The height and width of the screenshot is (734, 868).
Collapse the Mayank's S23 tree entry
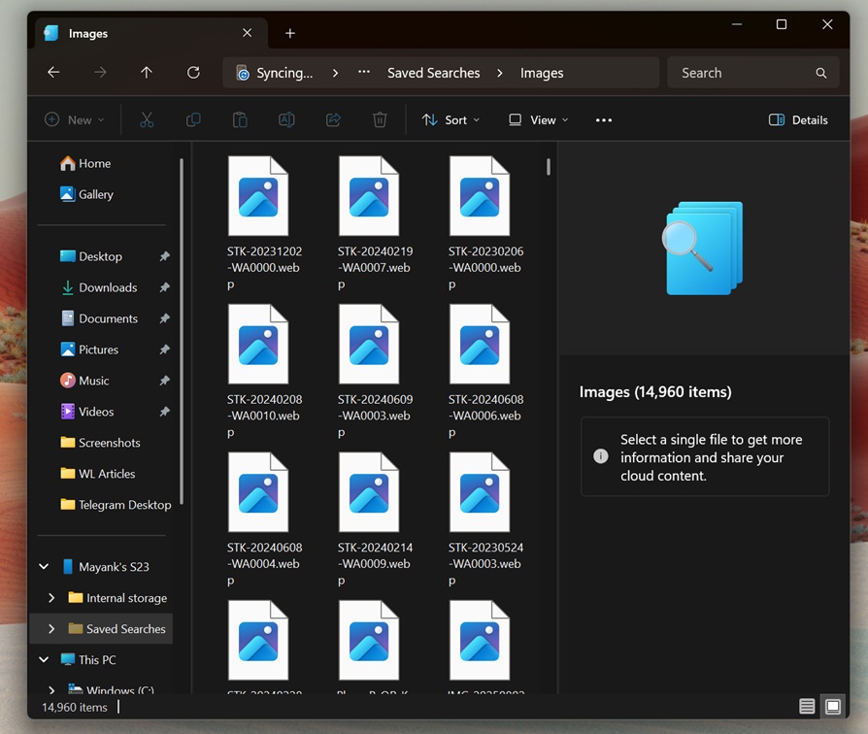[43, 566]
